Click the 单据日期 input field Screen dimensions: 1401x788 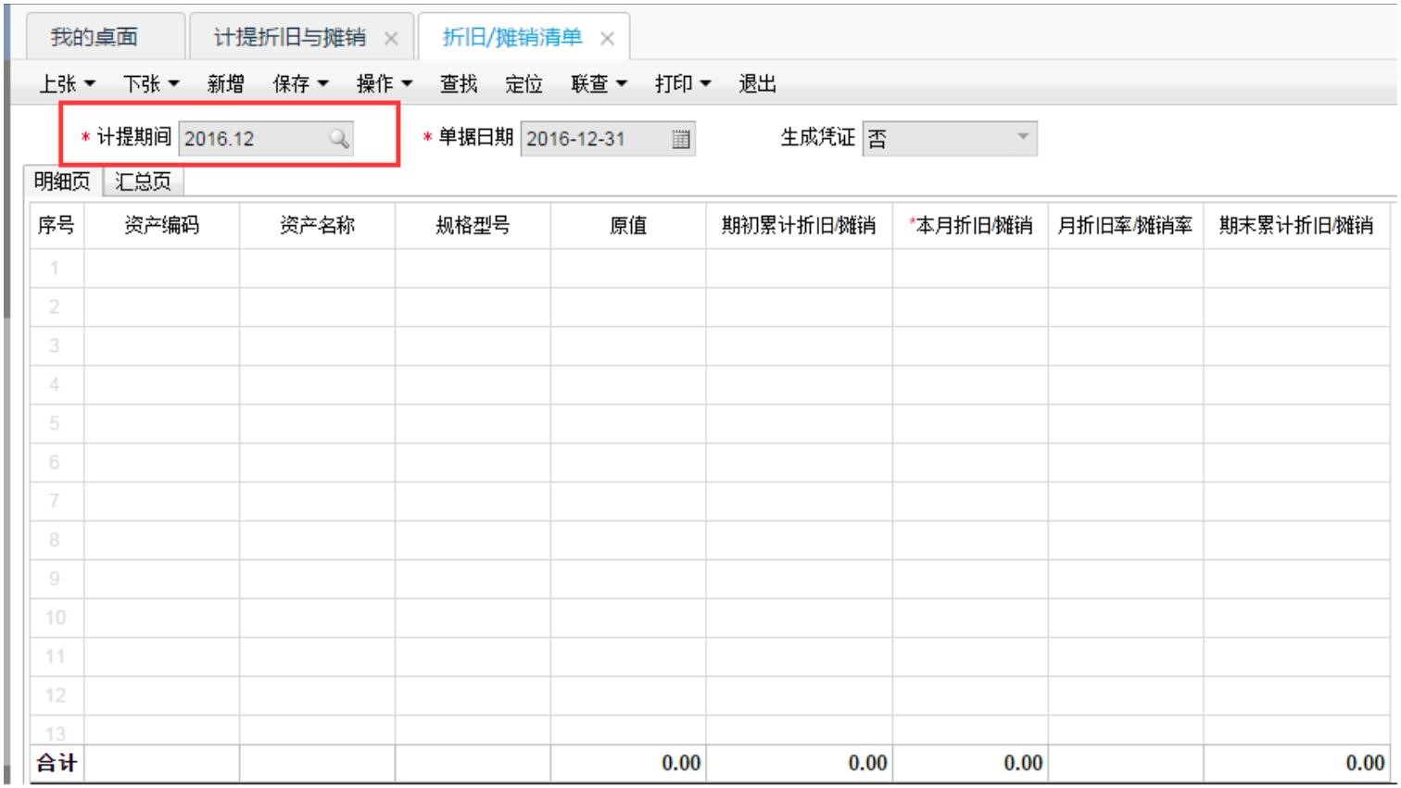[x=593, y=139]
